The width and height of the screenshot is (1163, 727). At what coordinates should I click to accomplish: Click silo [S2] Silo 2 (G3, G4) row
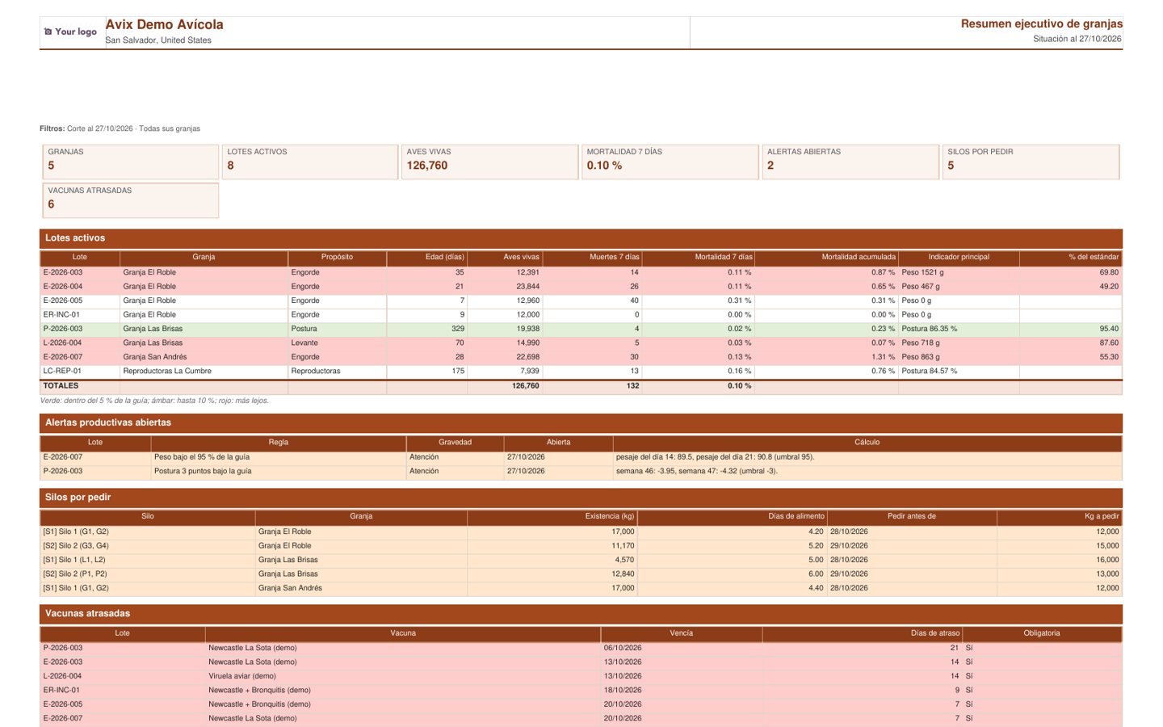click(x=581, y=546)
